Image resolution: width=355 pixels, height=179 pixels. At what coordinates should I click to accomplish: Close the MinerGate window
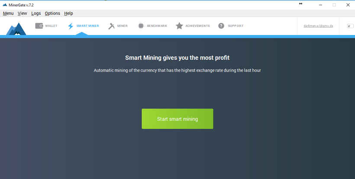(348, 5)
